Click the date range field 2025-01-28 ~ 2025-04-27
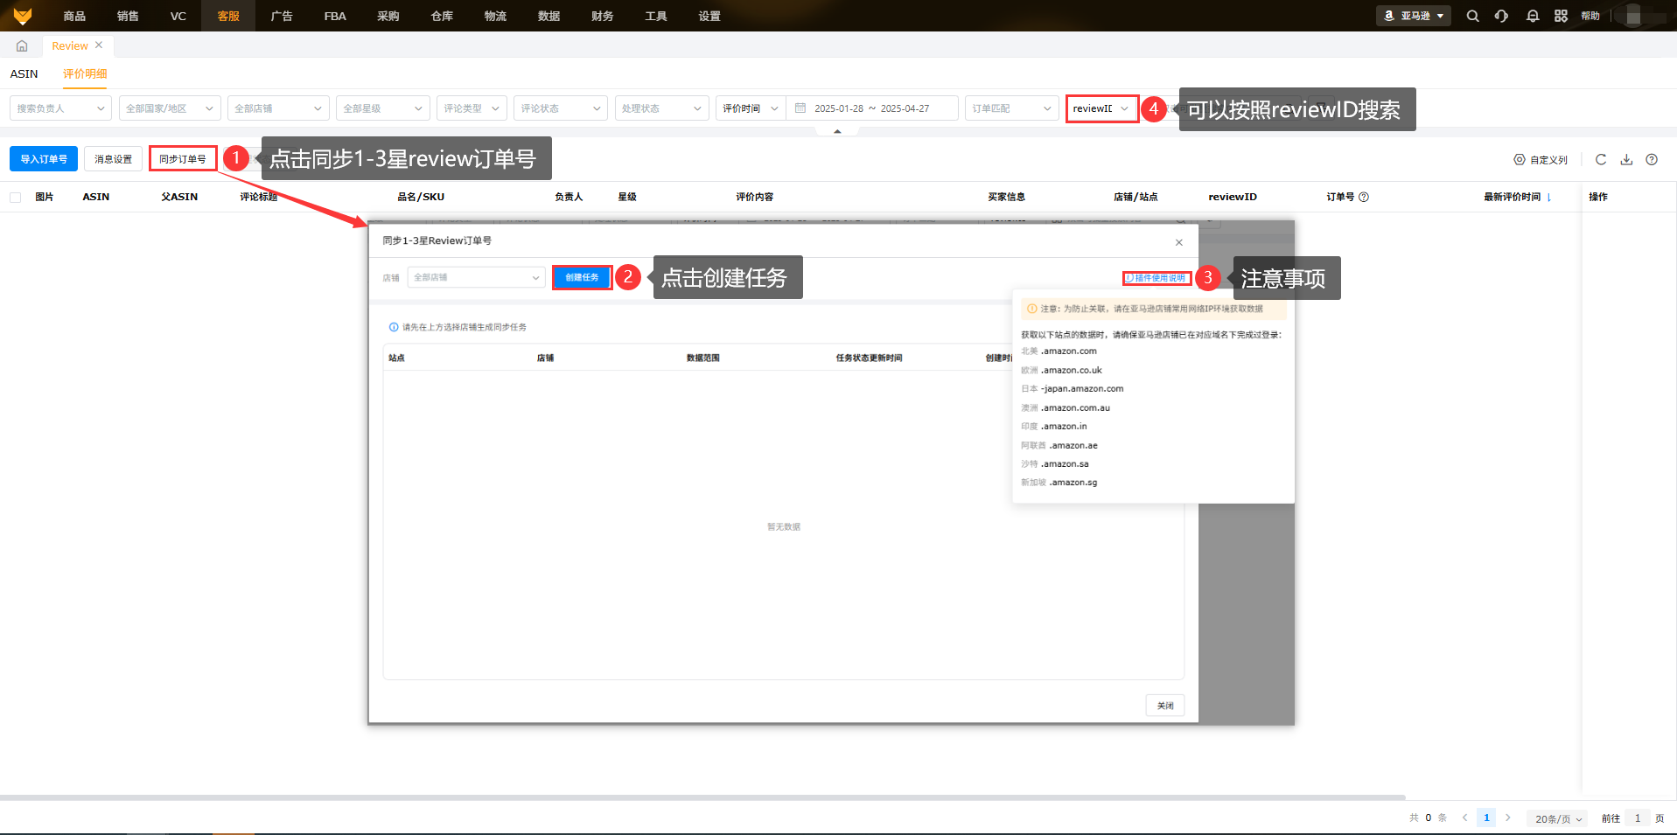This screenshot has height=835, width=1677. [872, 108]
